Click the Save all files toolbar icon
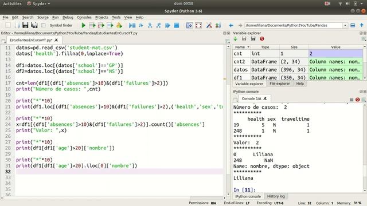 point(34,25)
